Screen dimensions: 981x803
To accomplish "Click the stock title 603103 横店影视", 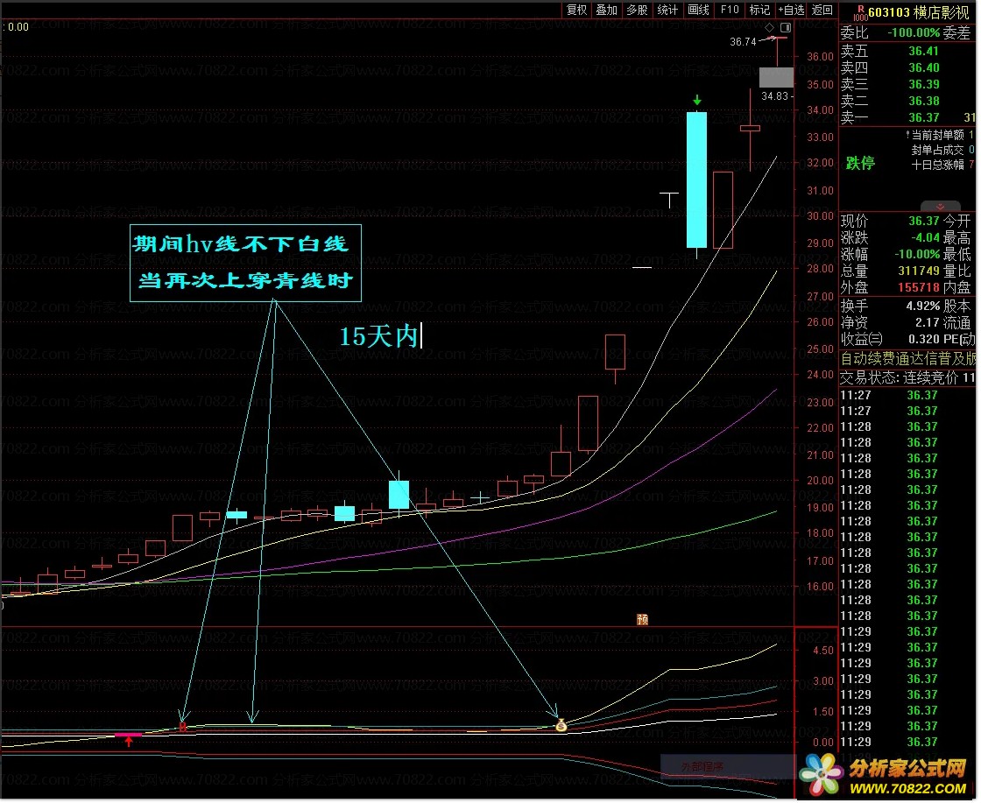I will tap(919, 12).
